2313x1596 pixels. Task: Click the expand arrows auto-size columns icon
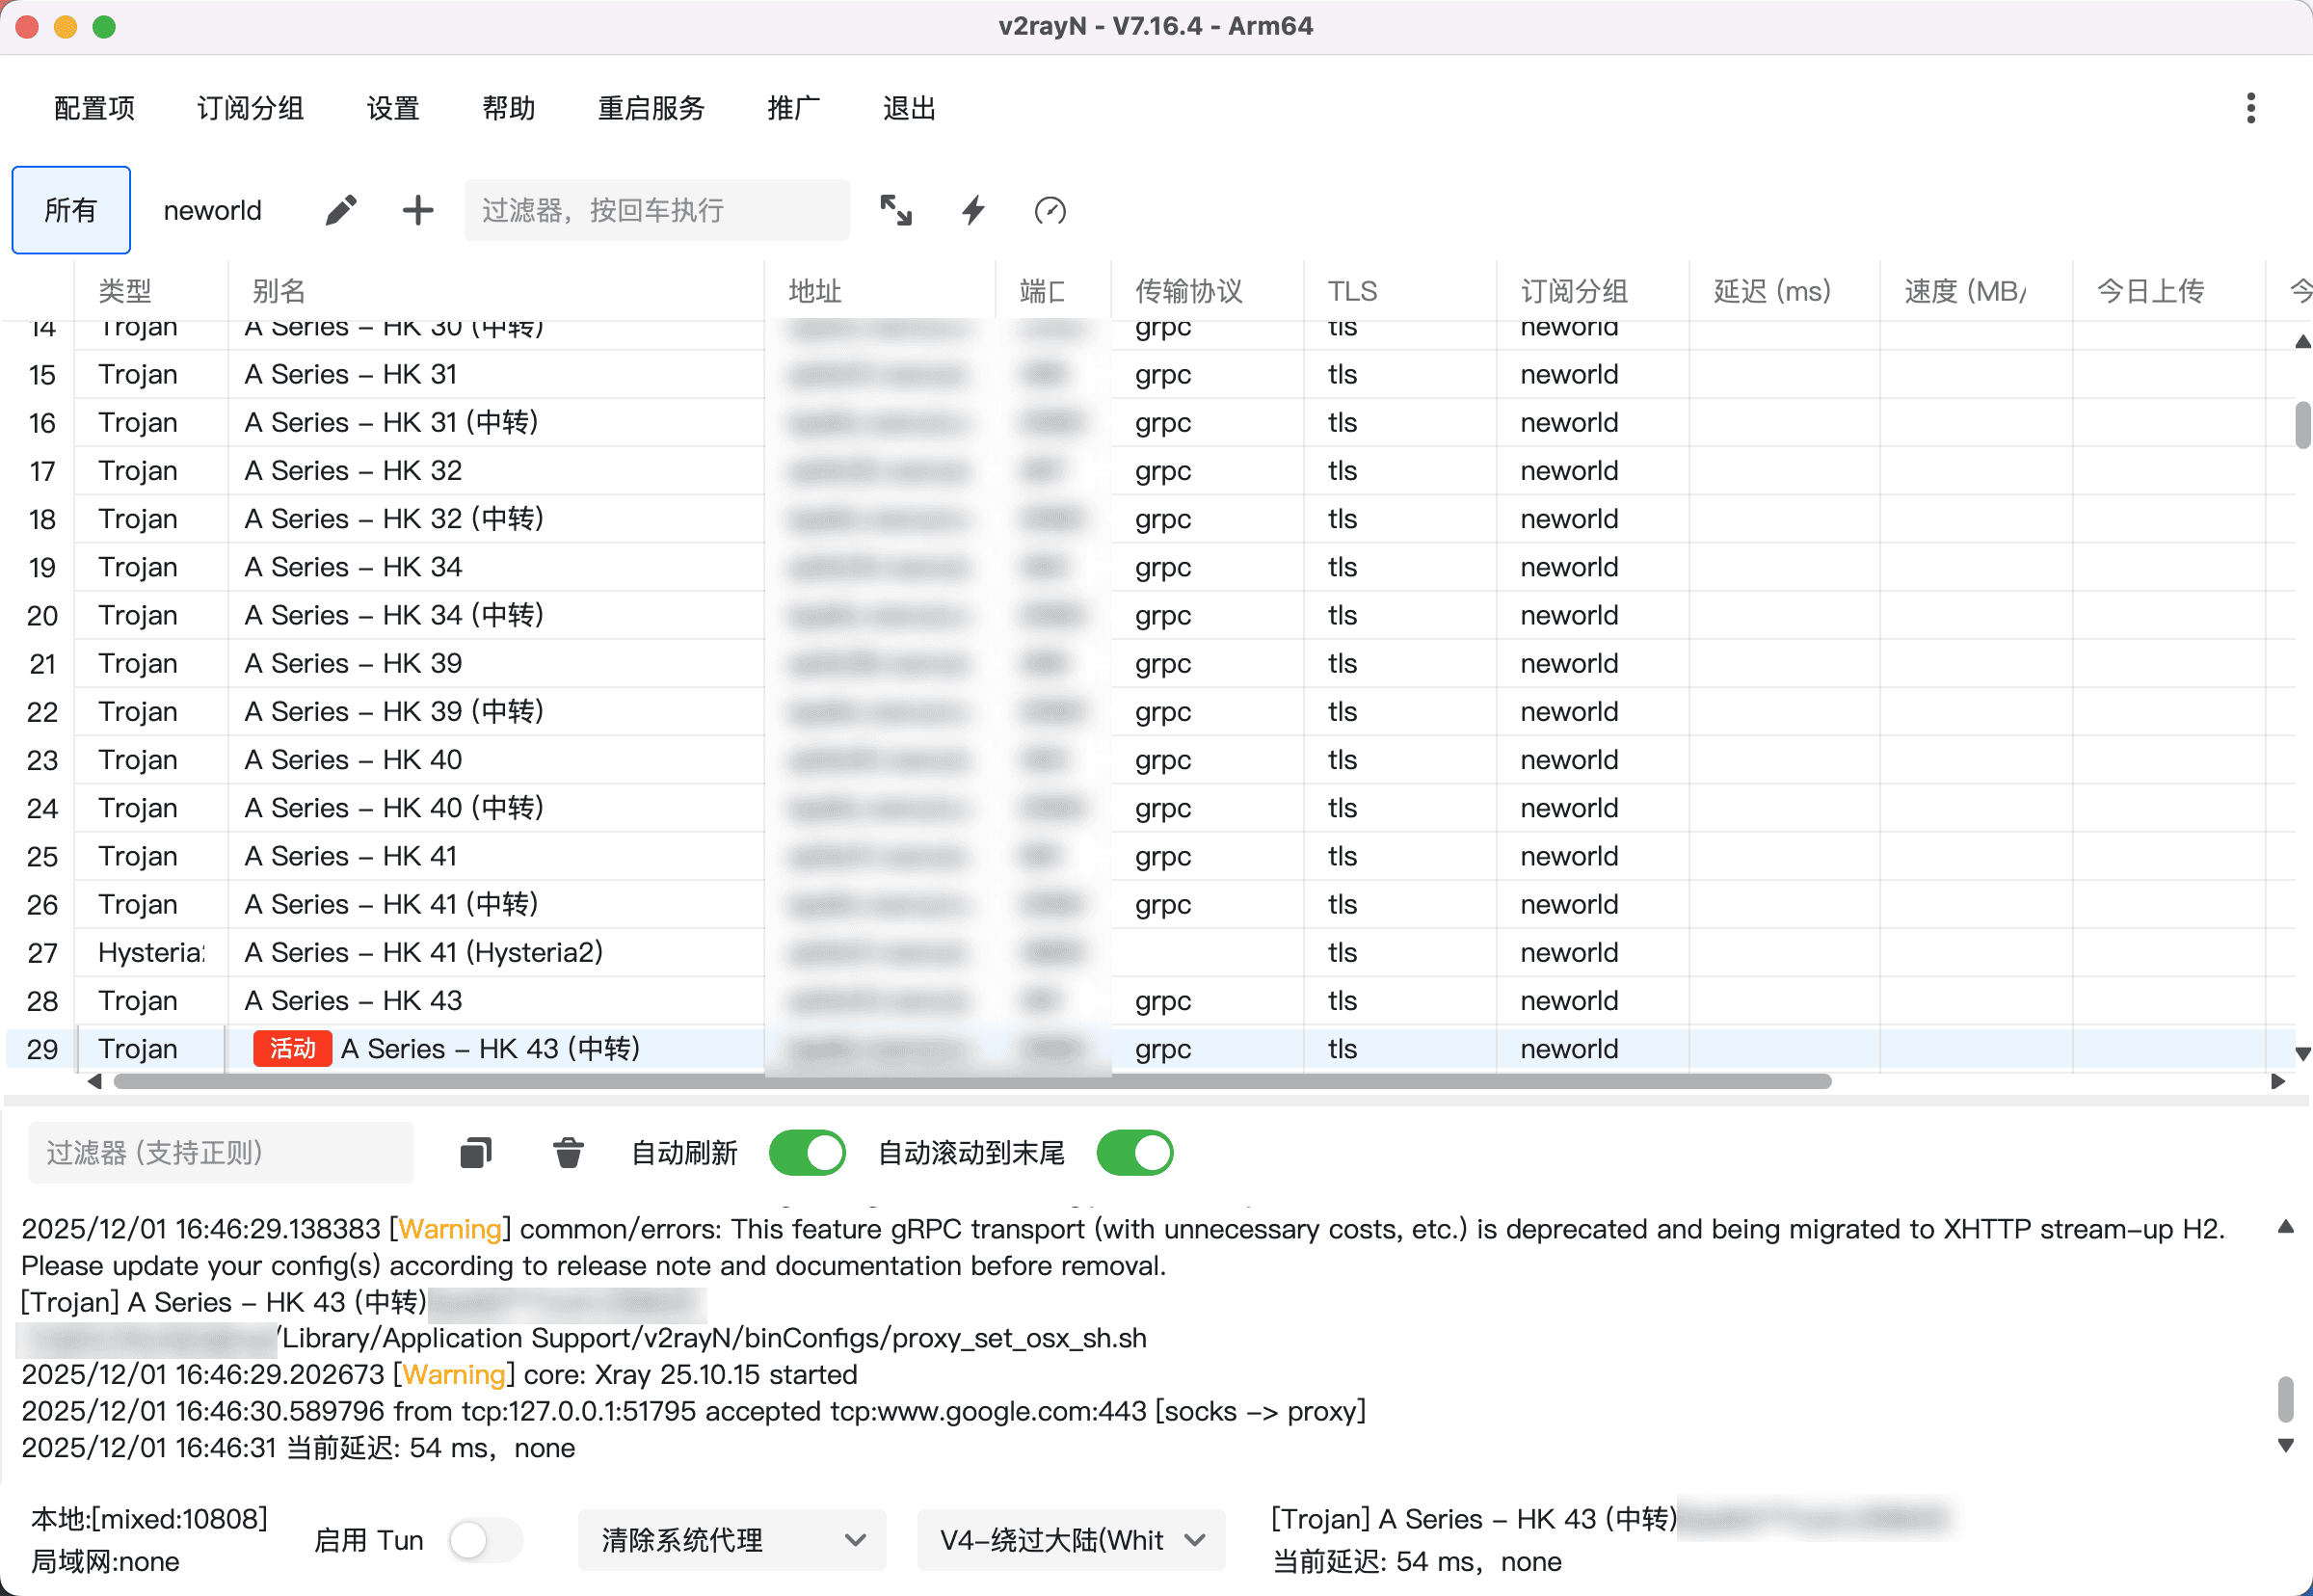coord(895,210)
